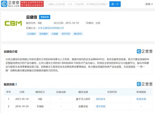
Task: Click the 日期 column header
Action: click(22, 92)
